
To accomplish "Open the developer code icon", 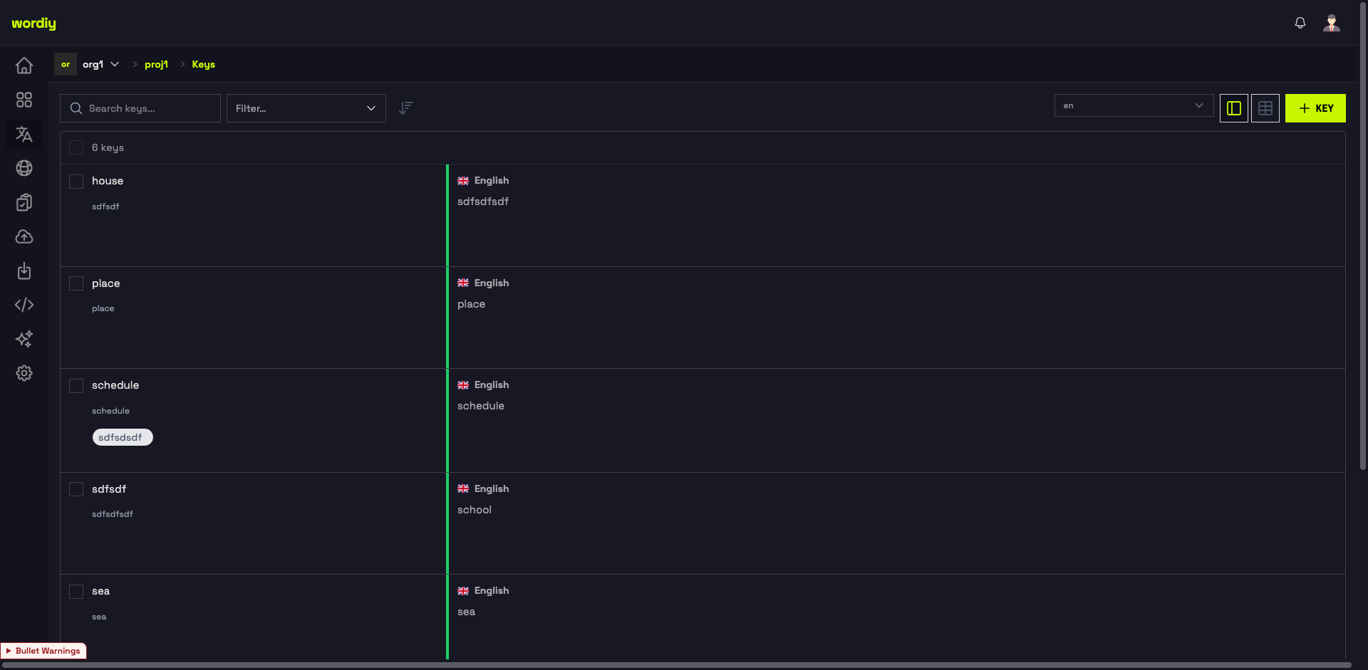I will [x=24, y=305].
